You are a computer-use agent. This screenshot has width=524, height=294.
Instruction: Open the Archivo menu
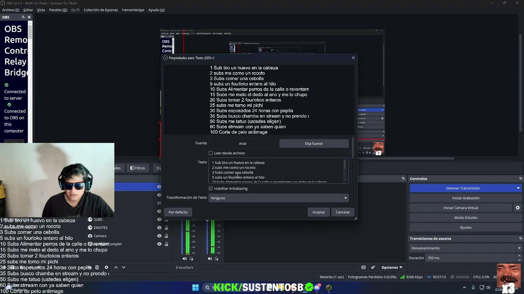(x=11, y=10)
